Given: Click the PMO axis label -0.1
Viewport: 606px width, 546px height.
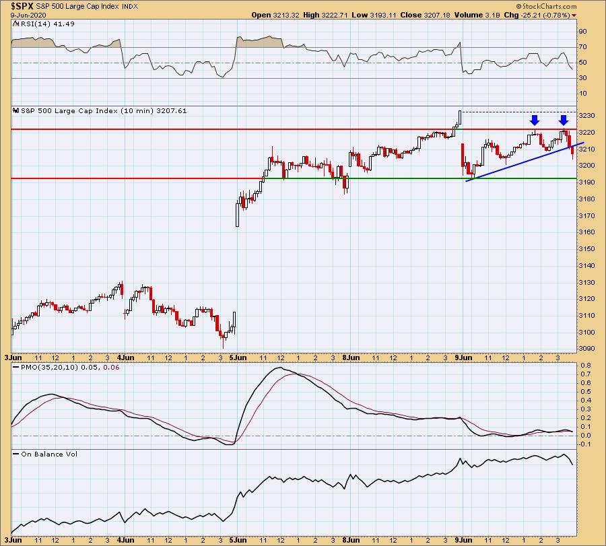Looking at the screenshot, I should 584,444.
